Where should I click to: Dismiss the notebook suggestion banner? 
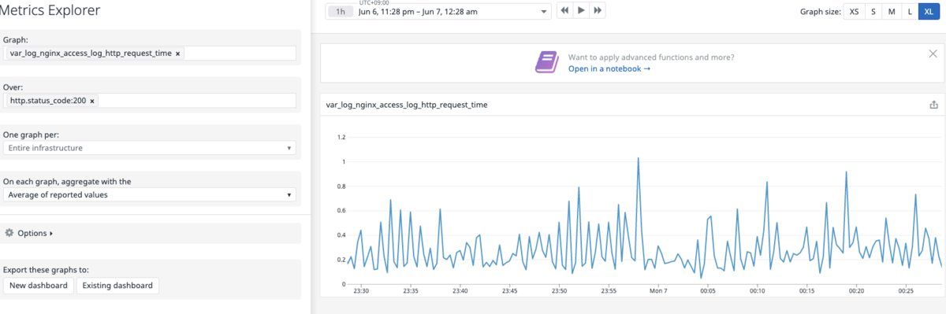(x=933, y=54)
